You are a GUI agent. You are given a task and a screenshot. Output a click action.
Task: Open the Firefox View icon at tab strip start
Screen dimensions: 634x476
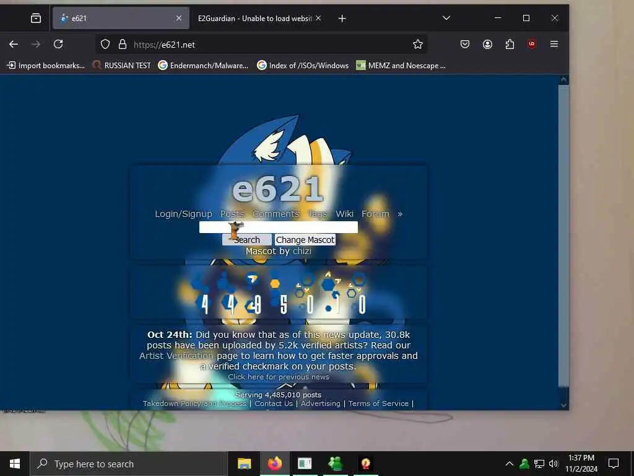click(35, 18)
